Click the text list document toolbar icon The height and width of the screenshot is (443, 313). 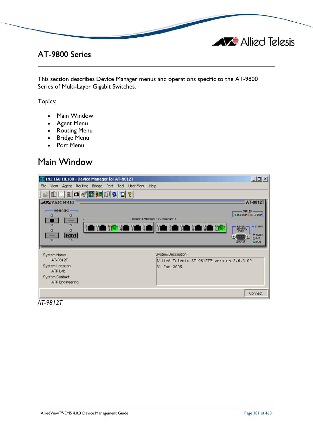pyautogui.click(x=69, y=194)
